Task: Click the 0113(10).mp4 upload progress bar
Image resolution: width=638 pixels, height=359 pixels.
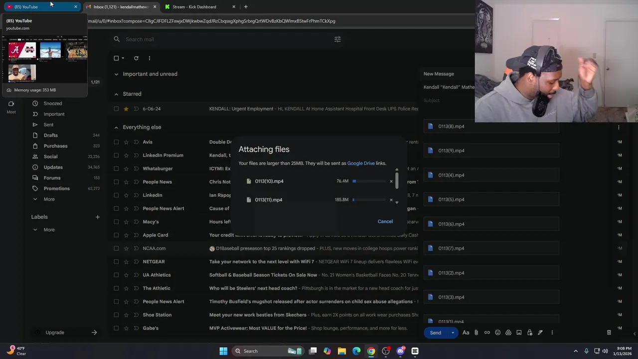Action: [x=369, y=181]
